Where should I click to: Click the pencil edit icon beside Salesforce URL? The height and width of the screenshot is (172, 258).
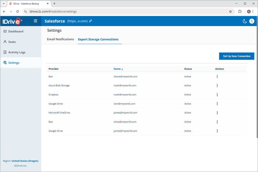click(91, 21)
